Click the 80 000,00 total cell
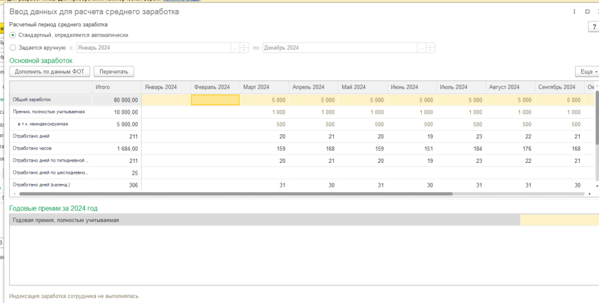This screenshot has height=303, width=599. [116, 100]
